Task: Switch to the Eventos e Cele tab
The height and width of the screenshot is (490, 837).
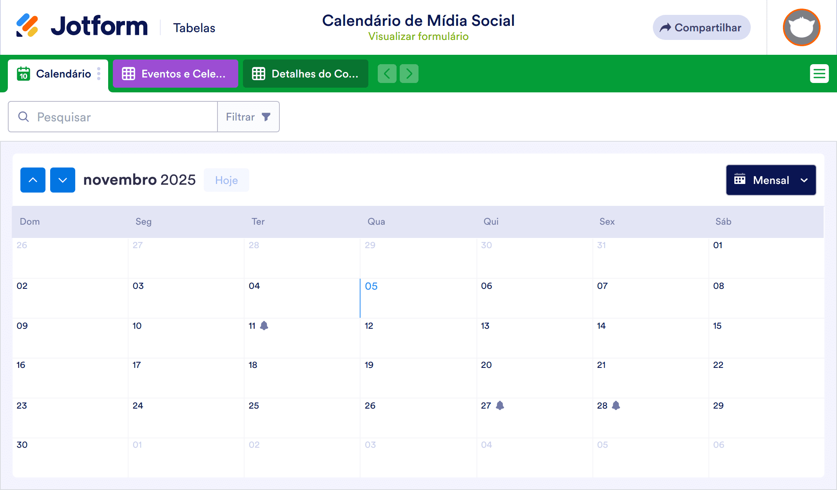Action: pos(183,73)
